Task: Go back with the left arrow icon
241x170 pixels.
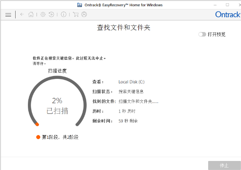Action: [22, 14]
